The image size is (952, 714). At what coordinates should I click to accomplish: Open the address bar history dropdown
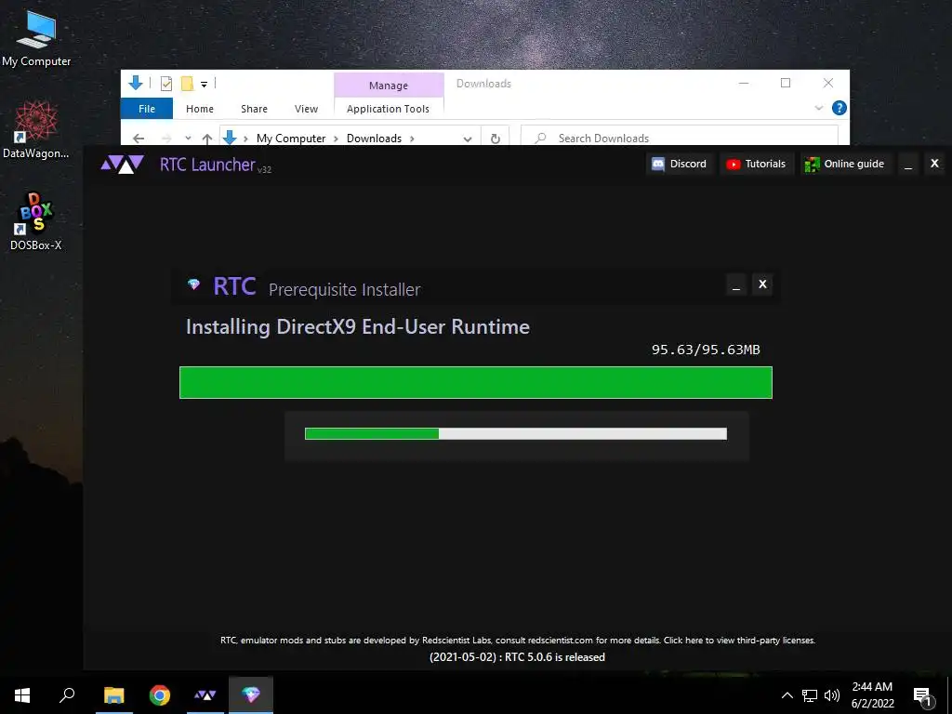(468, 139)
